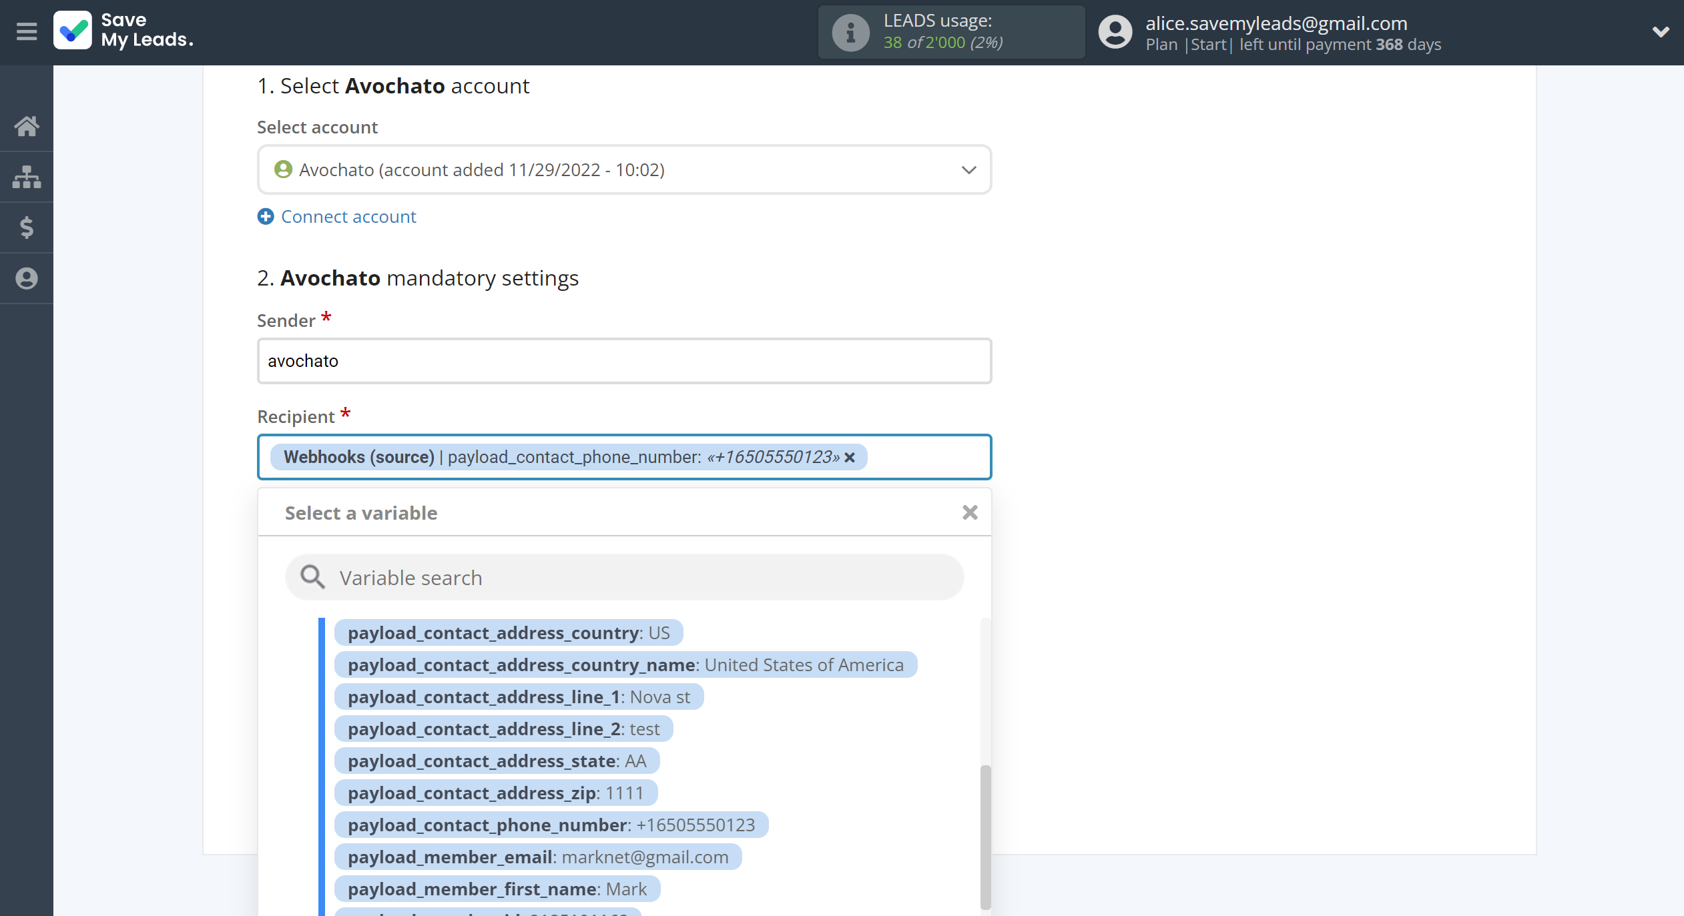This screenshot has width=1684, height=916.
Task: Remove phone number tag from Recipient
Action: [x=850, y=458]
